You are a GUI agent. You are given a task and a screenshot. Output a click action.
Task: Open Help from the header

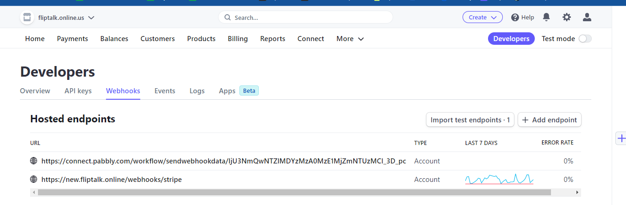(523, 18)
